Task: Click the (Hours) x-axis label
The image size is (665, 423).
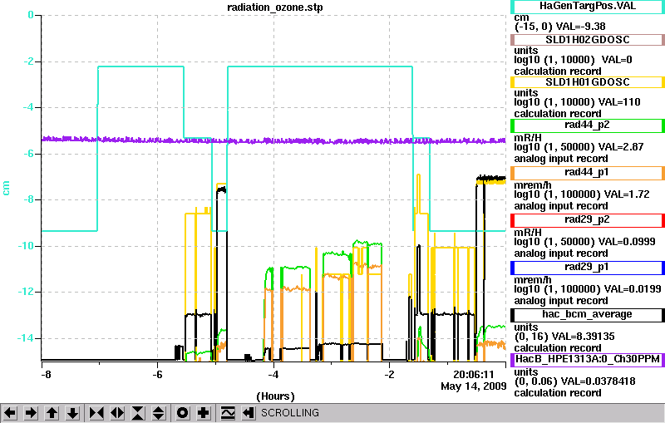Action: pos(275,396)
